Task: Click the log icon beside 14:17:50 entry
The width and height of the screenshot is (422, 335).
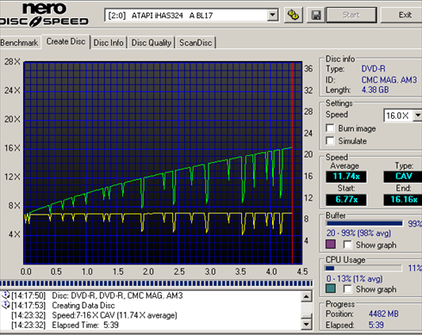Action: point(5,295)
